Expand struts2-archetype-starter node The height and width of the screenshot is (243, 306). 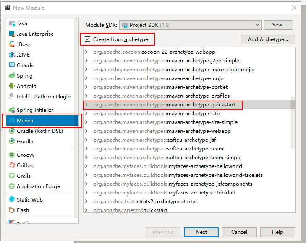tap(86, 202)
